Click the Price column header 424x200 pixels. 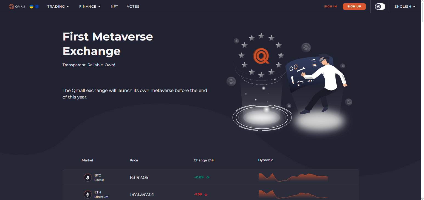coord(134,160)
